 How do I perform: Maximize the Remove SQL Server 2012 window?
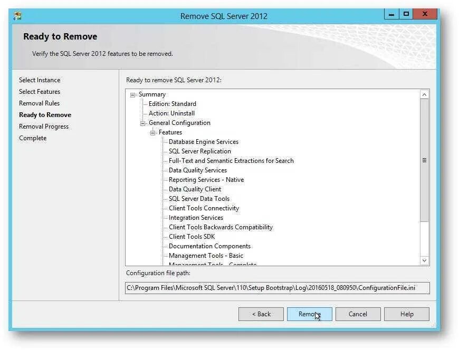point(406,14)
